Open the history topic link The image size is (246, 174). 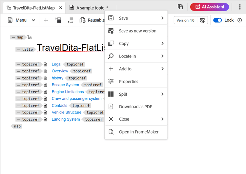click(58, 78)
